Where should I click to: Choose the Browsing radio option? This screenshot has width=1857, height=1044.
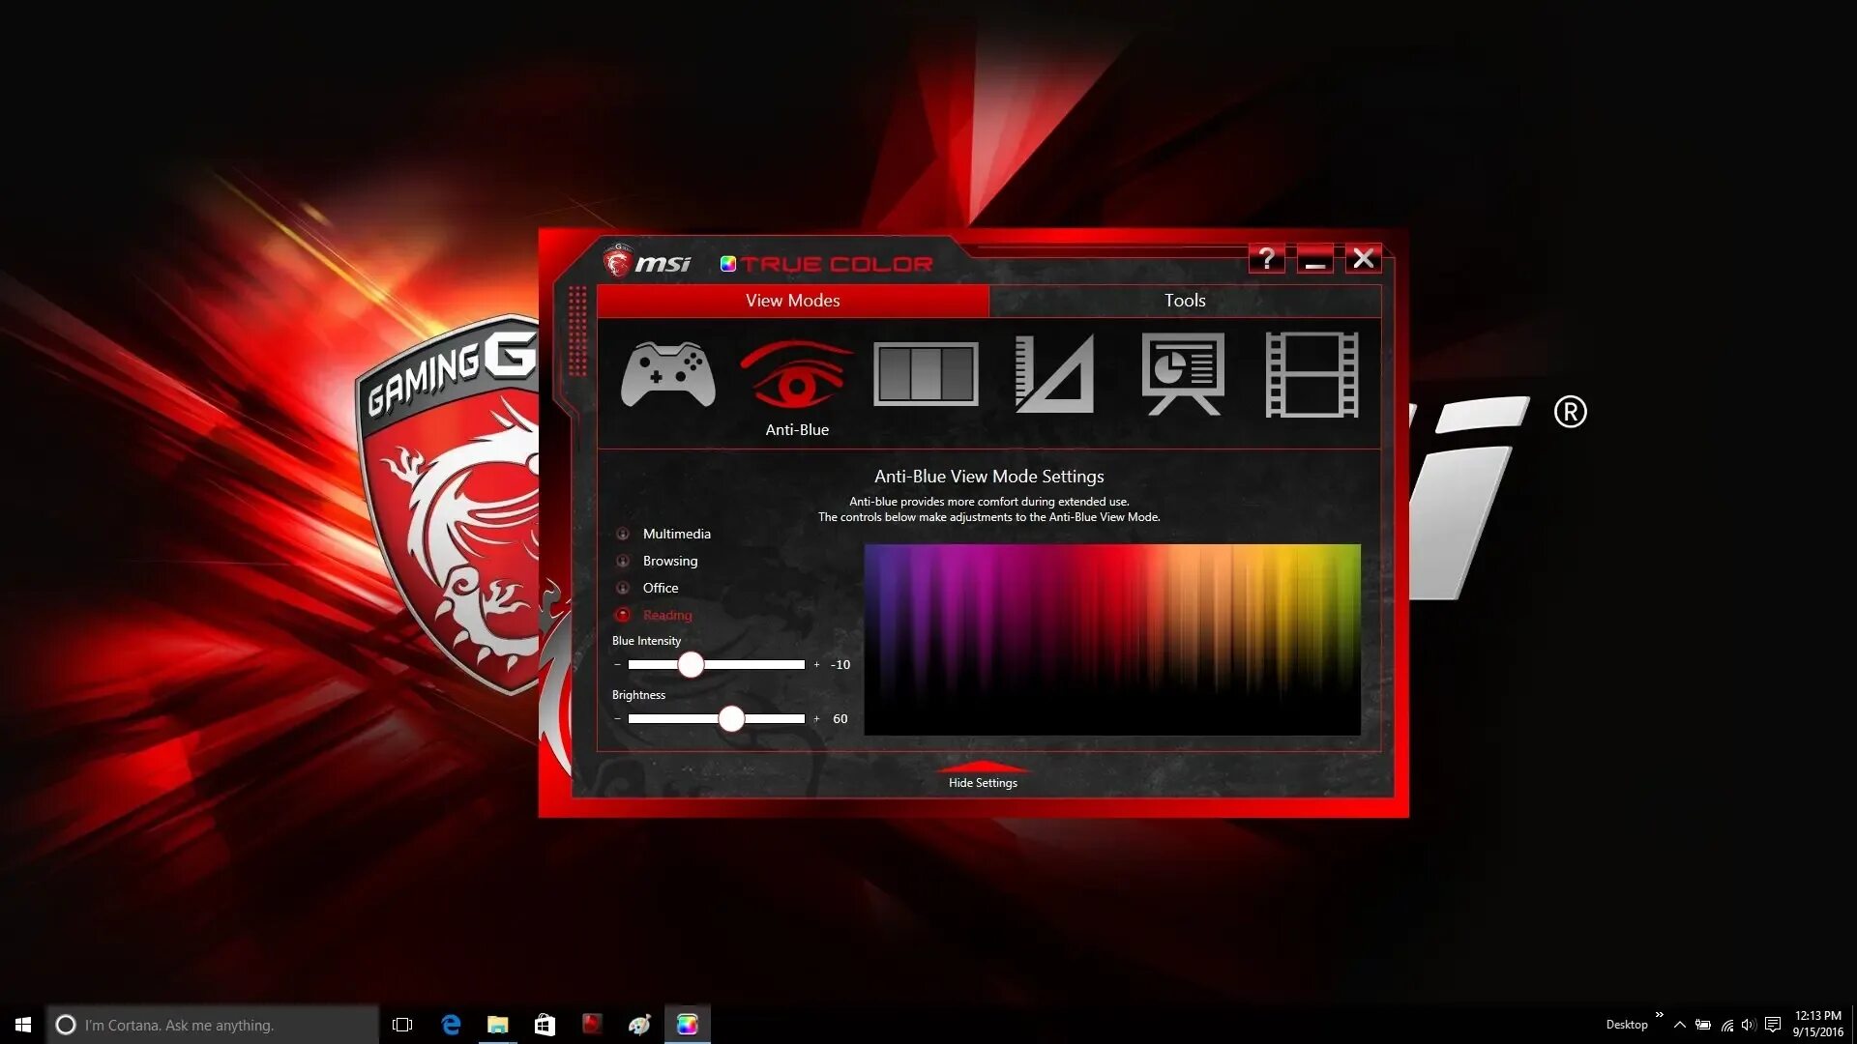pyautogui.click(x=623, y=561)
